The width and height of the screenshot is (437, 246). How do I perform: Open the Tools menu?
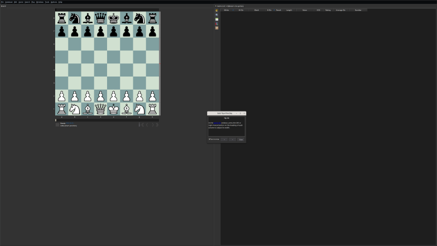point(47,2)
